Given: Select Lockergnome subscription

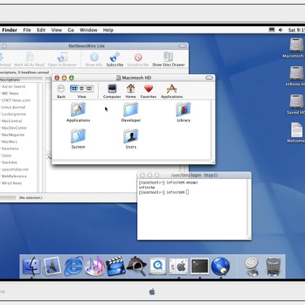Looking at the screenshot, I should (x=14, y=114).
